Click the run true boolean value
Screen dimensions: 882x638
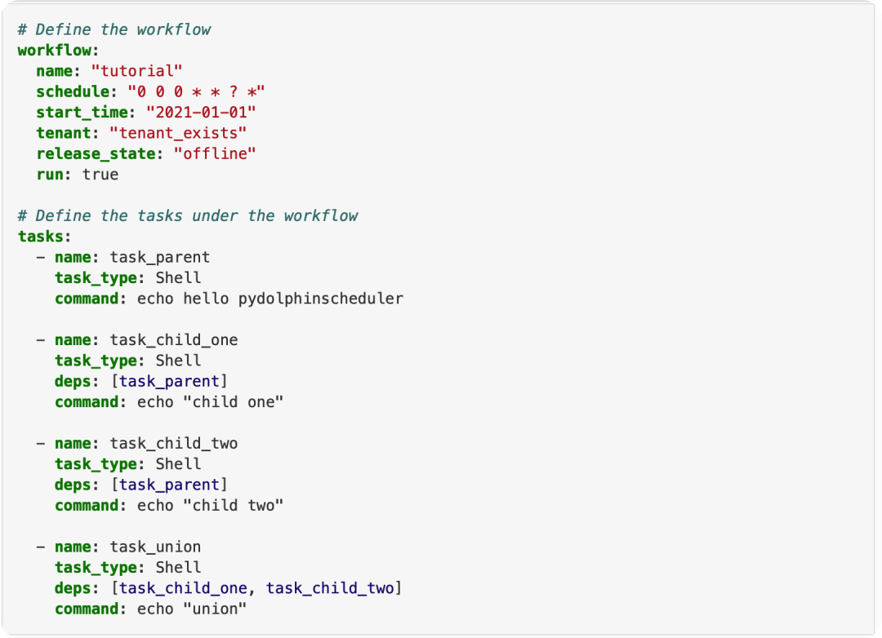click(x=105, y=174)
